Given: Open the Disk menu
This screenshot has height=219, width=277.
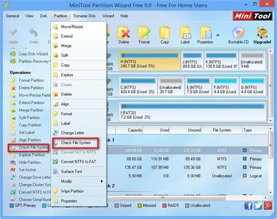Looking at the screenshot, I should coord(44,16).
